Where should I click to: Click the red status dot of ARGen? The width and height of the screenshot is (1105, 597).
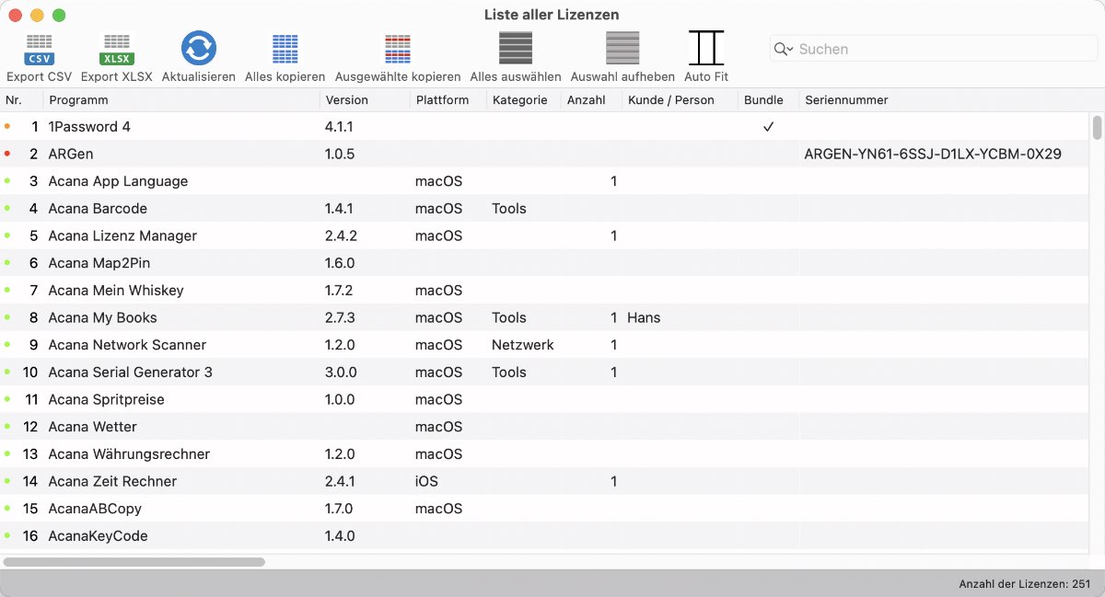(x=7, y=154)
